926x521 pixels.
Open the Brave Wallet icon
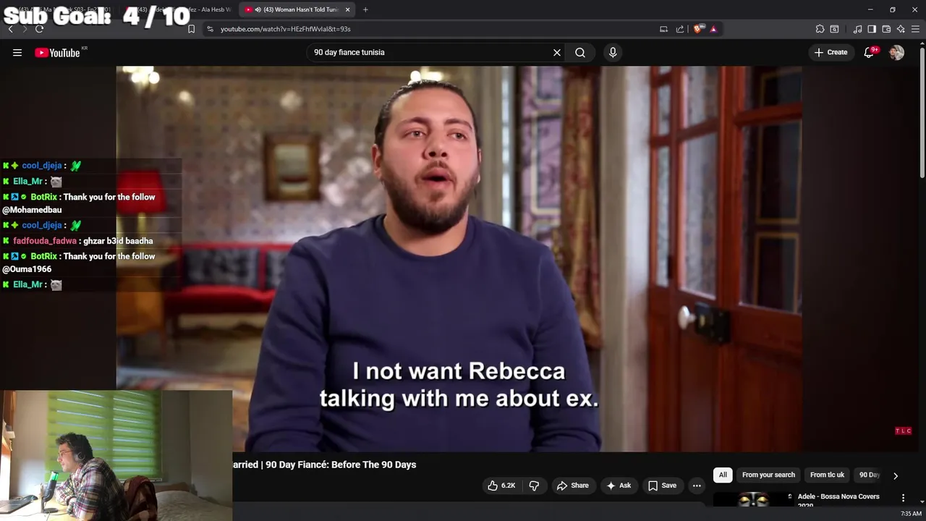pos(886,29)
